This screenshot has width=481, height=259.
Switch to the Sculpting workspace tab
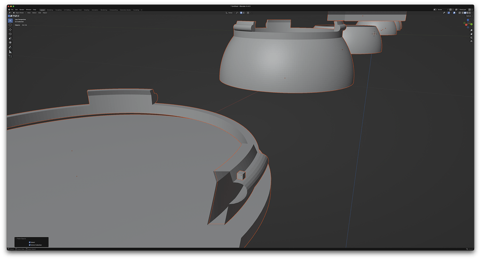click(58, 10)
